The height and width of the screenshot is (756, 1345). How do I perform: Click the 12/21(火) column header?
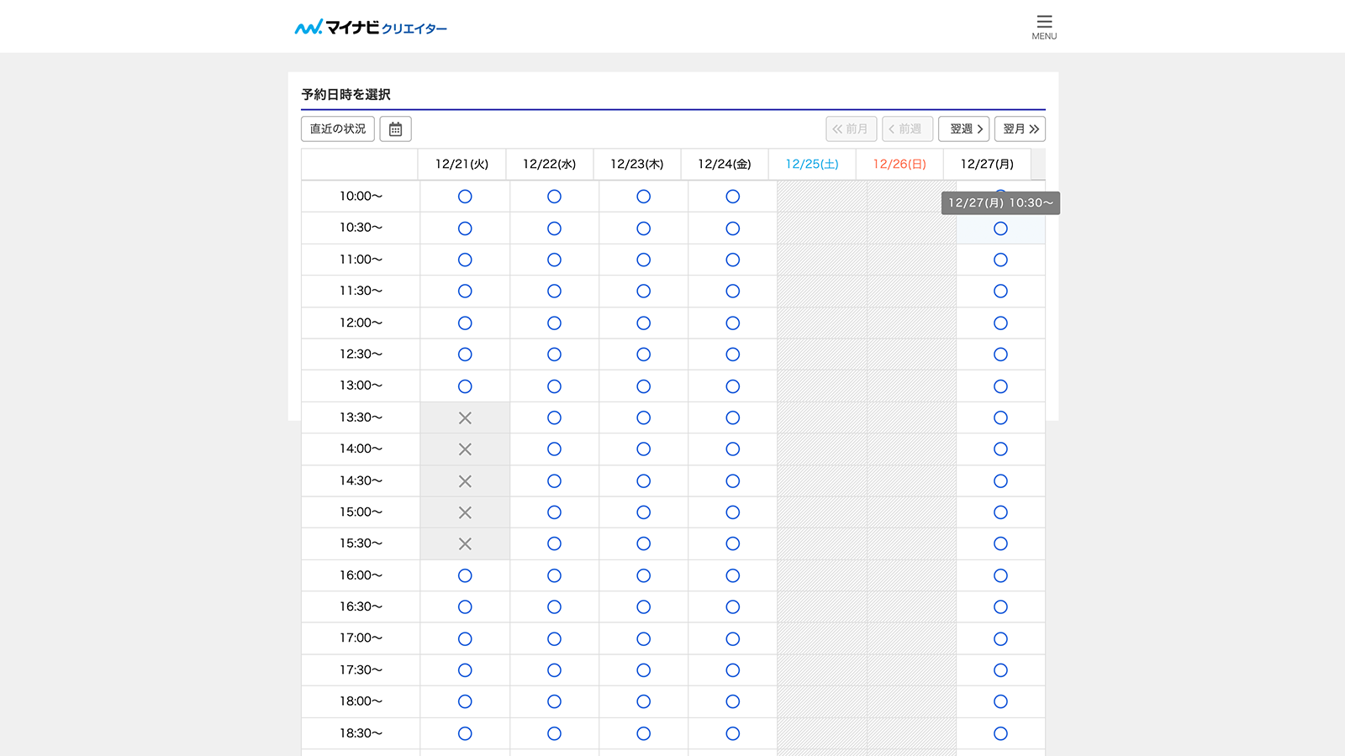click(x=462, y=164)
